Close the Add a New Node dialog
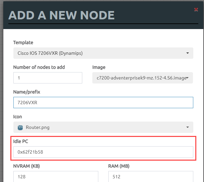204x182 pixels. (196, 9)
